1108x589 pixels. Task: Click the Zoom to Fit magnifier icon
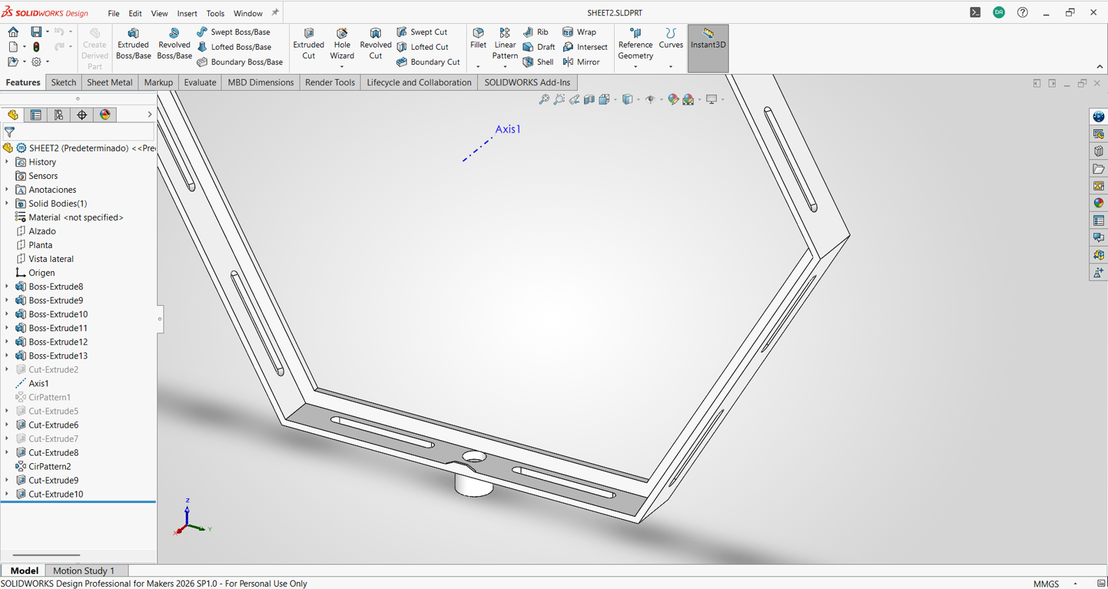[x=544, y=99]
